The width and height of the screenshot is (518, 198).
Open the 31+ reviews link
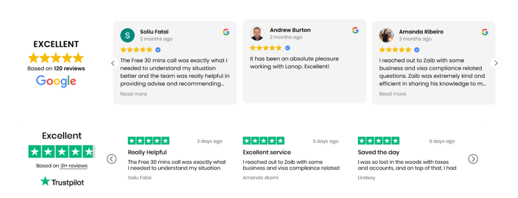click(74, 166)
